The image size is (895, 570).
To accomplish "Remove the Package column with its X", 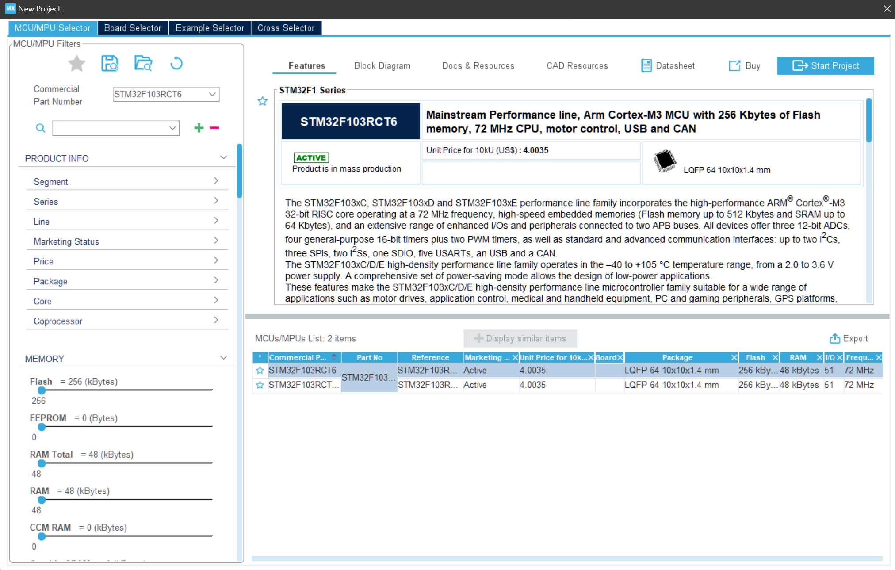I will pos(734,357).
